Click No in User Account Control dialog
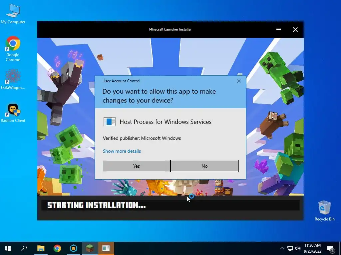341x255 pixels. point(204,166)
